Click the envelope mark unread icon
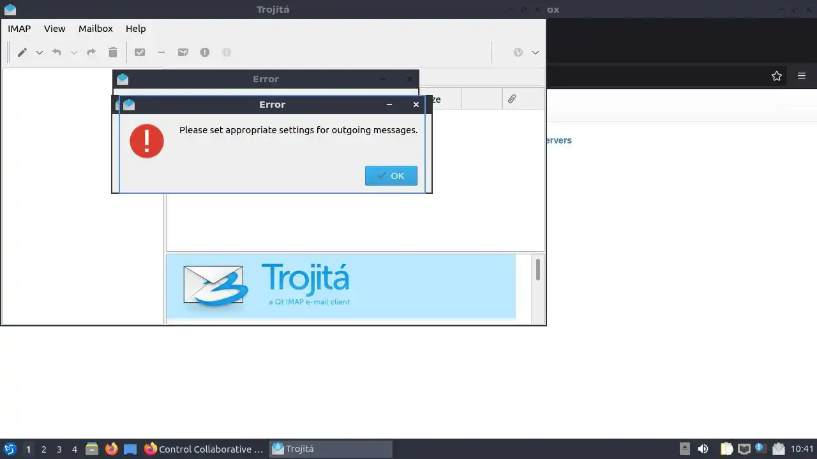Image resolution: width=817 pixels, height=459 pixels. click(x=183, y=52)
